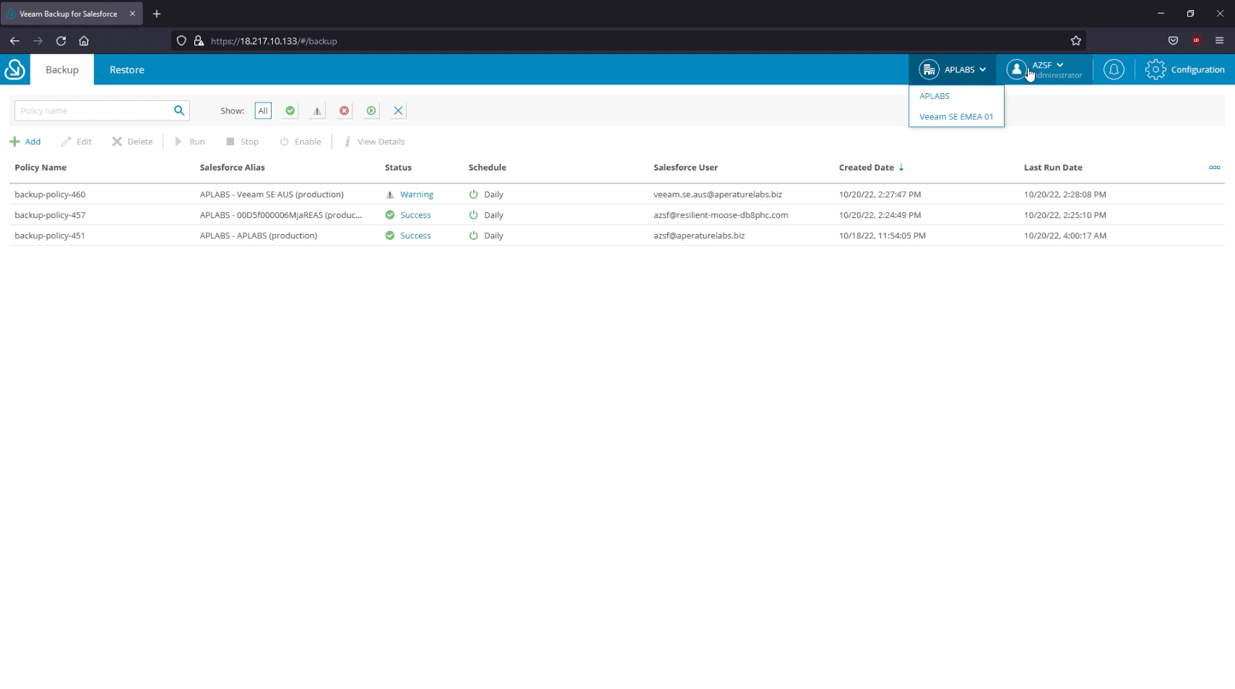Switch to the Restore tab
The height and width of the screenshot is (689, 1235).
point(126,69)
